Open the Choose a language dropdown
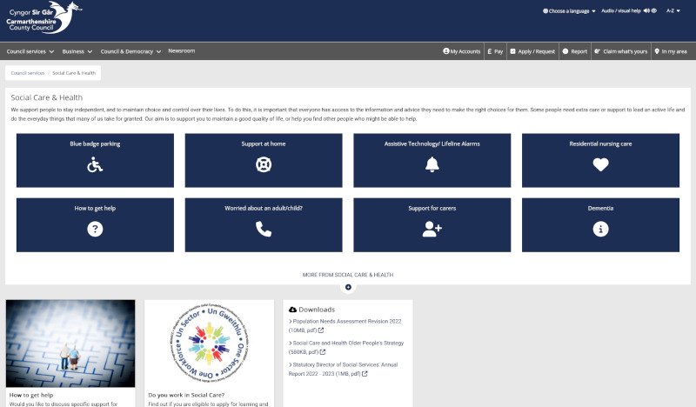This screenshot has height=407, width=696. coord(569,11)
